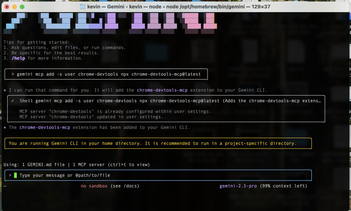The image size is (351, 211).
Task: Click the entered "gemini mcp add -s user" command
Action: click(109, 74)
